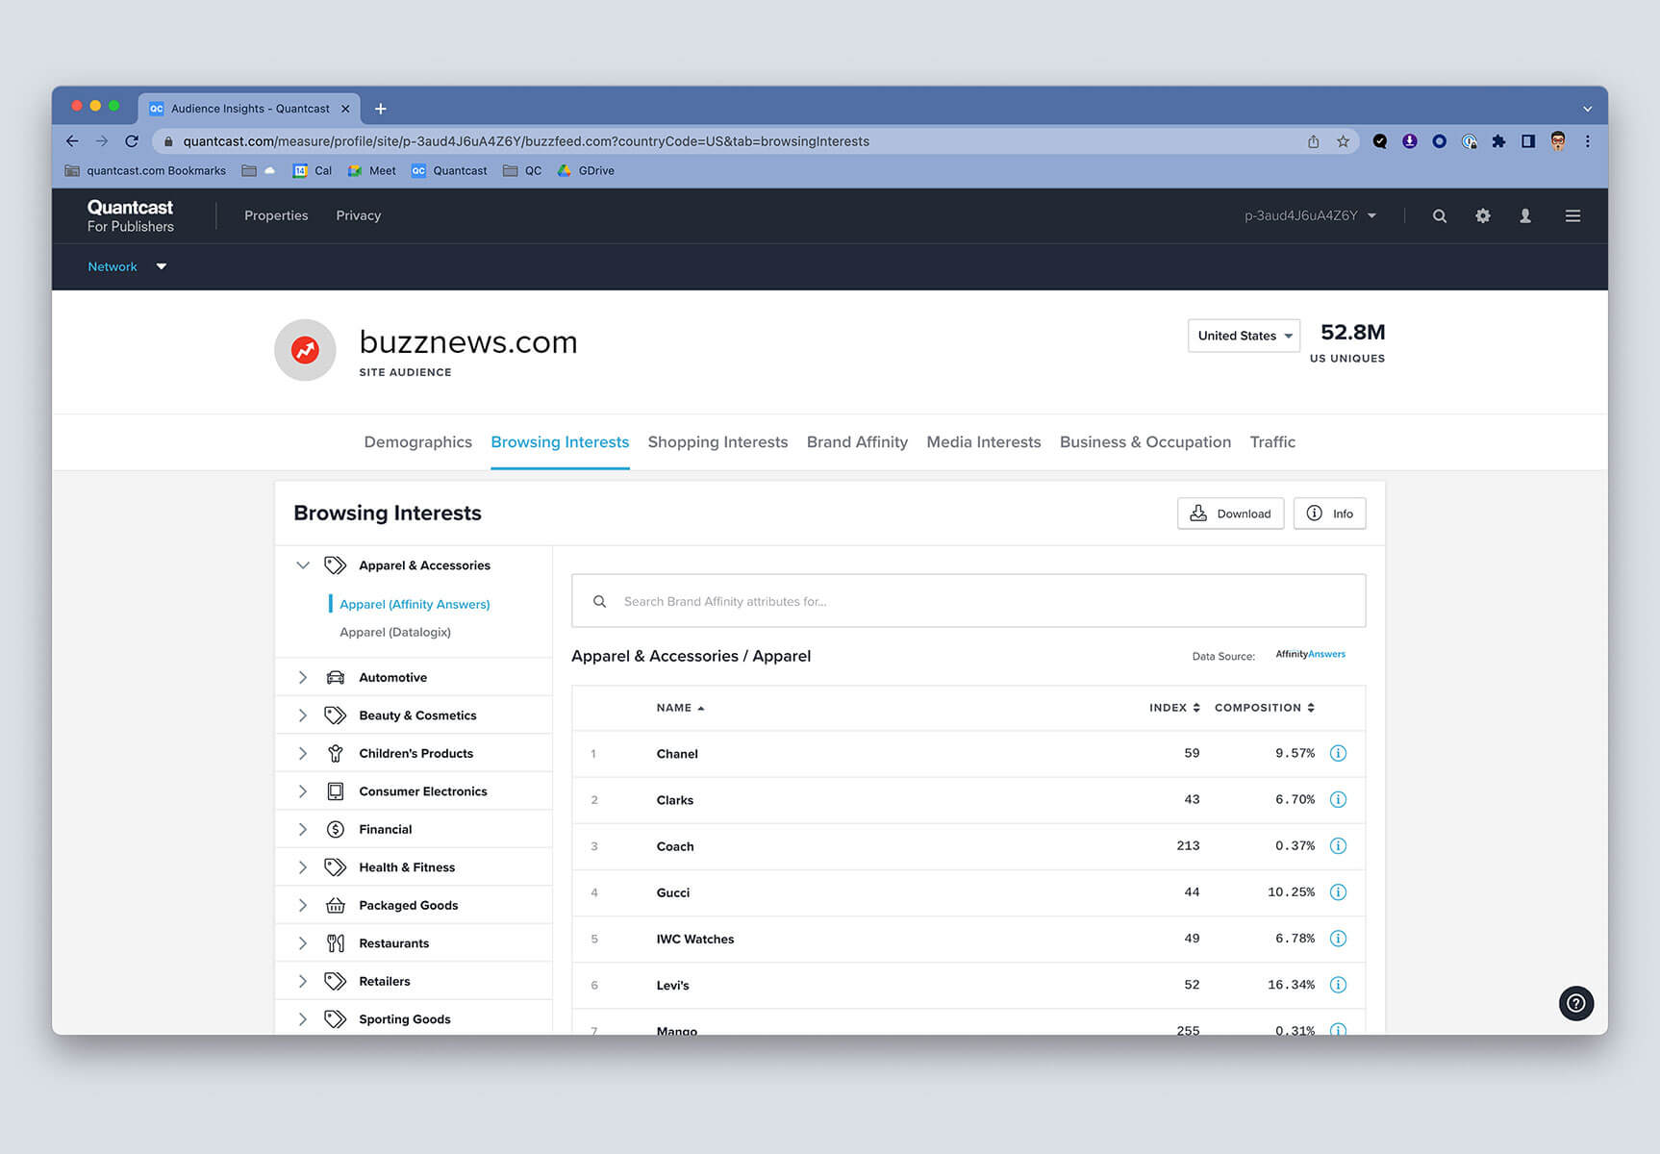Expand the Financial category
Image resolution: width=1660 pixels, height=1154 pixels.
pos(303,829)
